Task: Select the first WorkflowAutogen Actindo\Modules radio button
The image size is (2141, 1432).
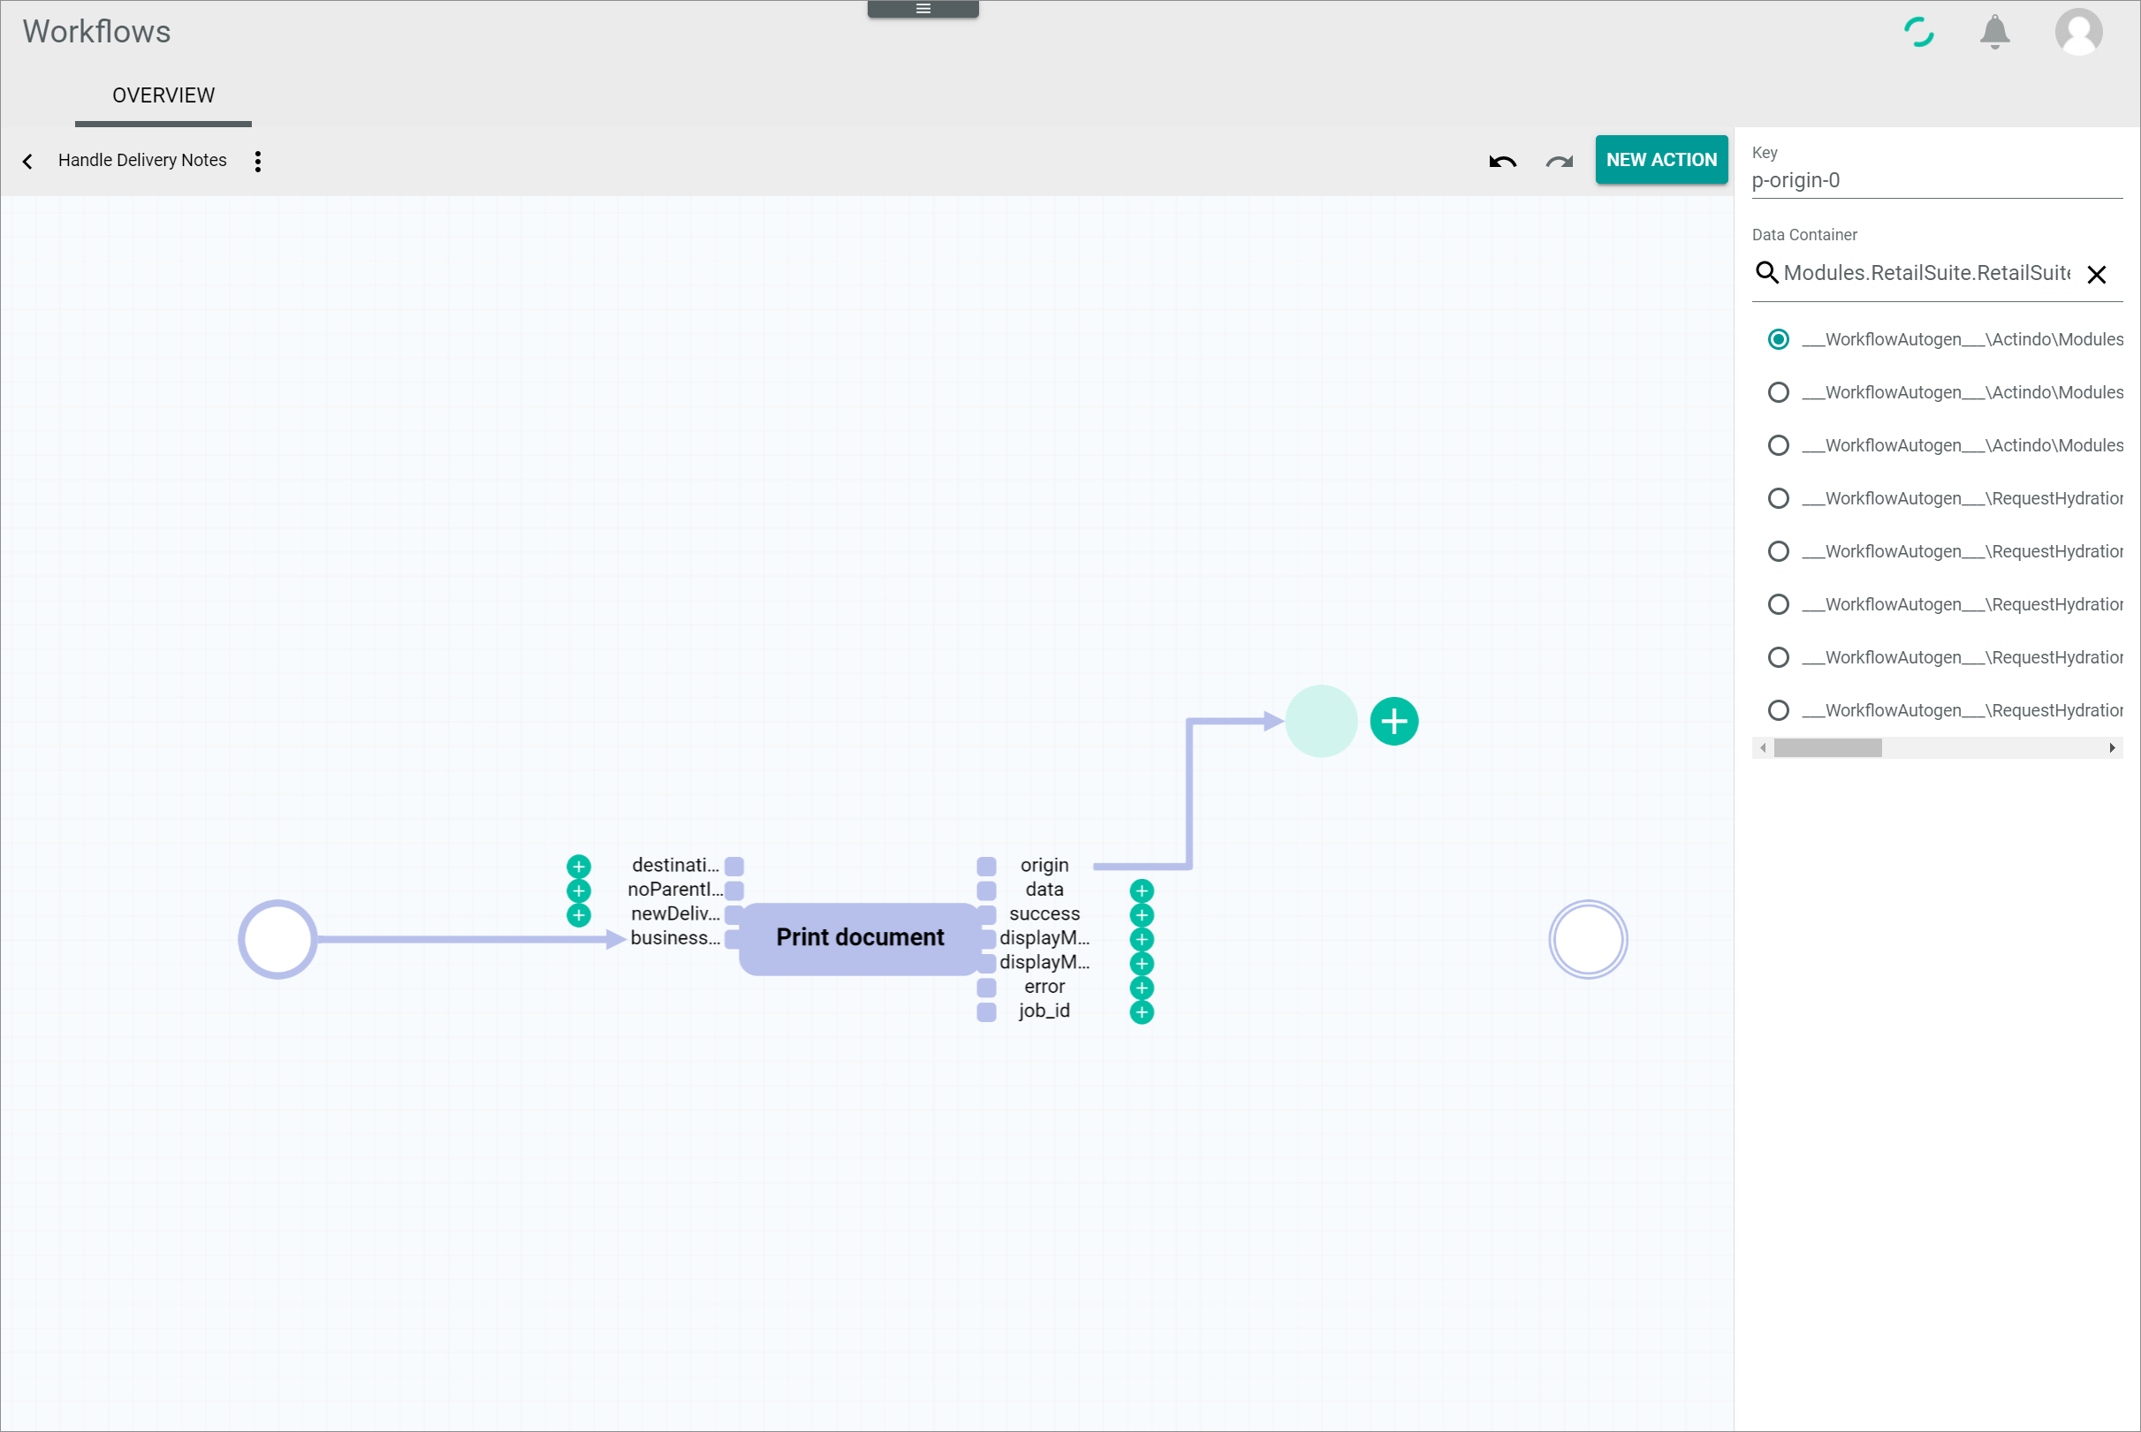Action: tap(1778, 339)
